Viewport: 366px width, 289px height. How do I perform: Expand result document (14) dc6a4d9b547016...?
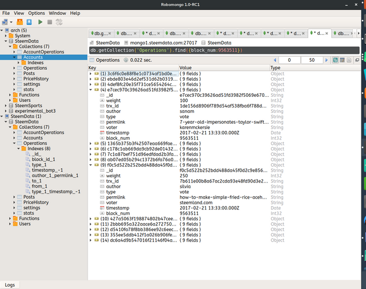point(90,240)
